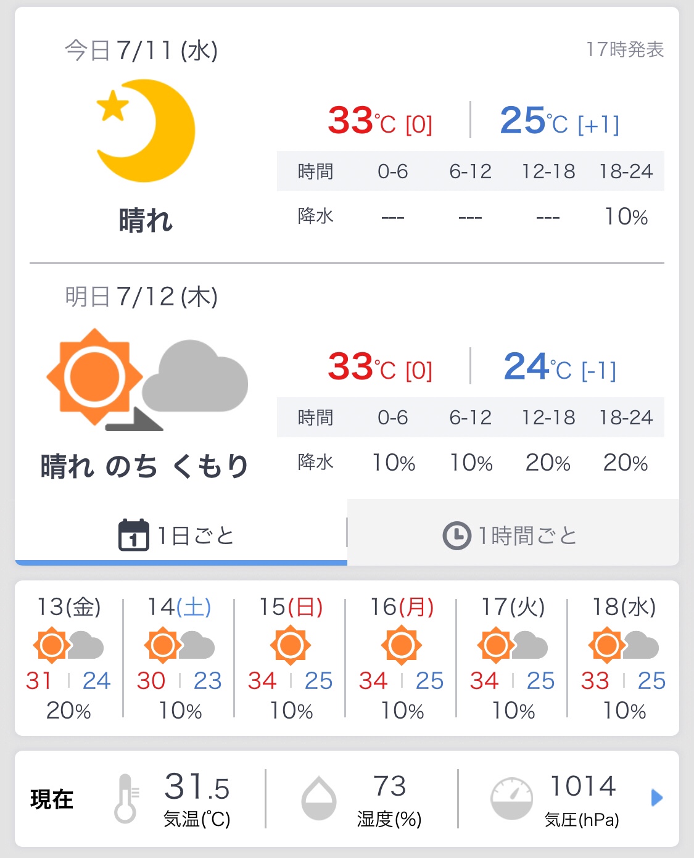
Task: Switch to the 1時間ごと hourly tab
Action: tap(511, 535)
